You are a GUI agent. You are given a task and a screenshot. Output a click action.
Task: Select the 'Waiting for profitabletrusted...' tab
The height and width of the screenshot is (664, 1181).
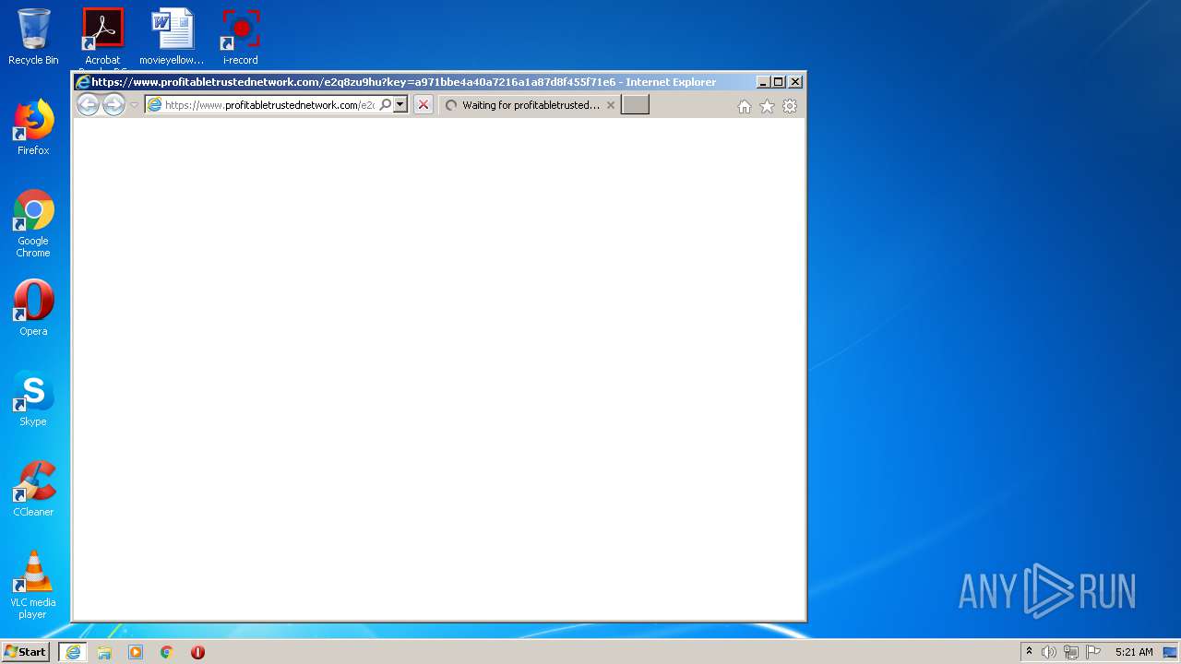530,105
